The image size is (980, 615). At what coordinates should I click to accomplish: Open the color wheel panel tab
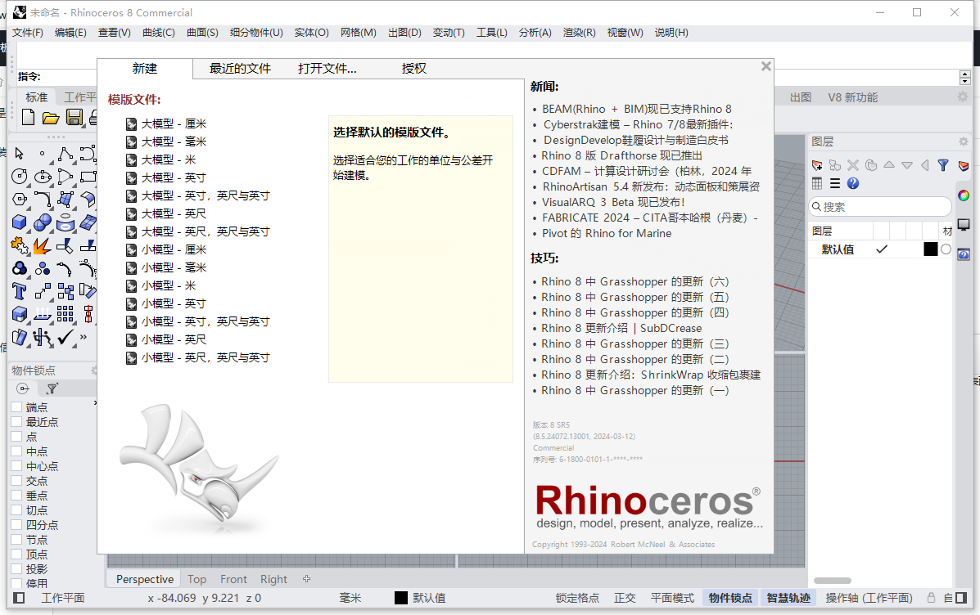pos(964,195)
